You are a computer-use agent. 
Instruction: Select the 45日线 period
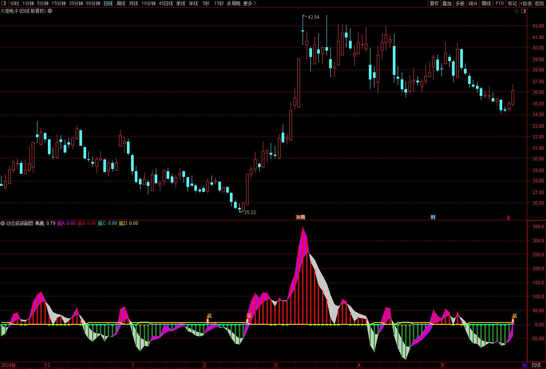(x=166, y=3)
